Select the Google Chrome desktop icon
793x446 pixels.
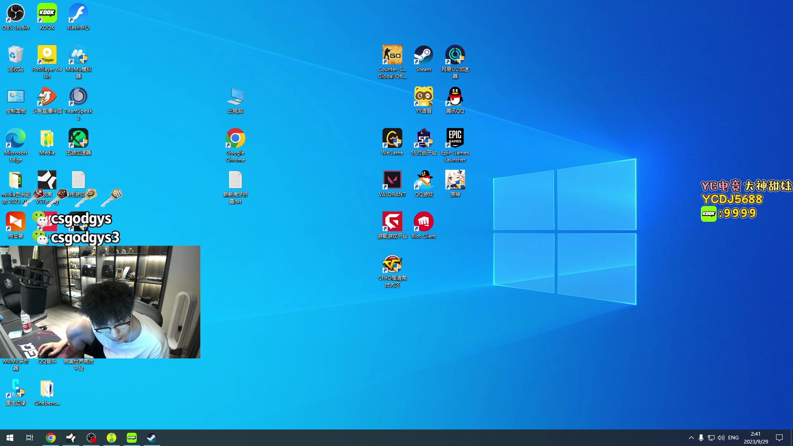tap(235, 139)
